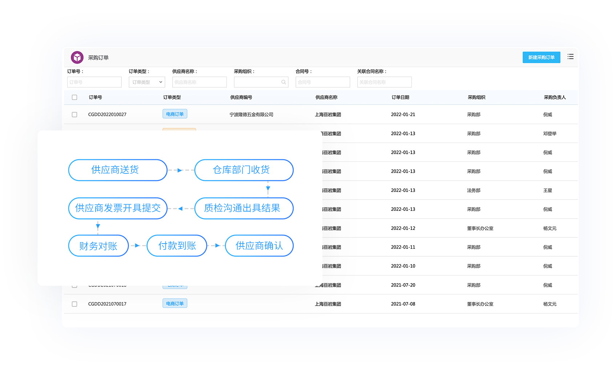This screenshot has width=616, height=373.
Task: Click the search magnifier in 采购组织 field
Action: tap(283, 82)
